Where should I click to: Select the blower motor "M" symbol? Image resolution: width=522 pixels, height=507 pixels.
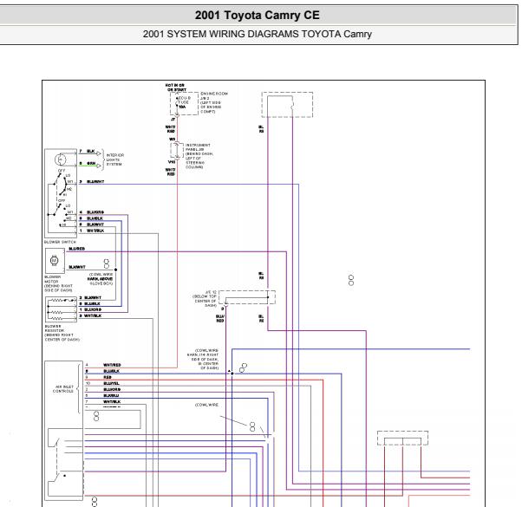(54, 261)
